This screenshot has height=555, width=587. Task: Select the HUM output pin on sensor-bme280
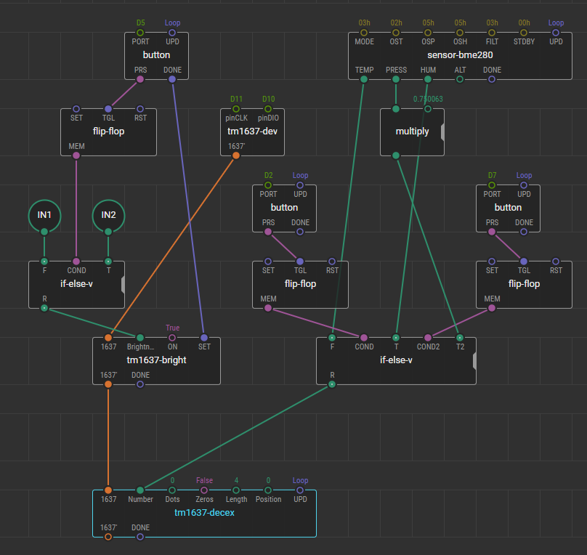click(428, 79)
